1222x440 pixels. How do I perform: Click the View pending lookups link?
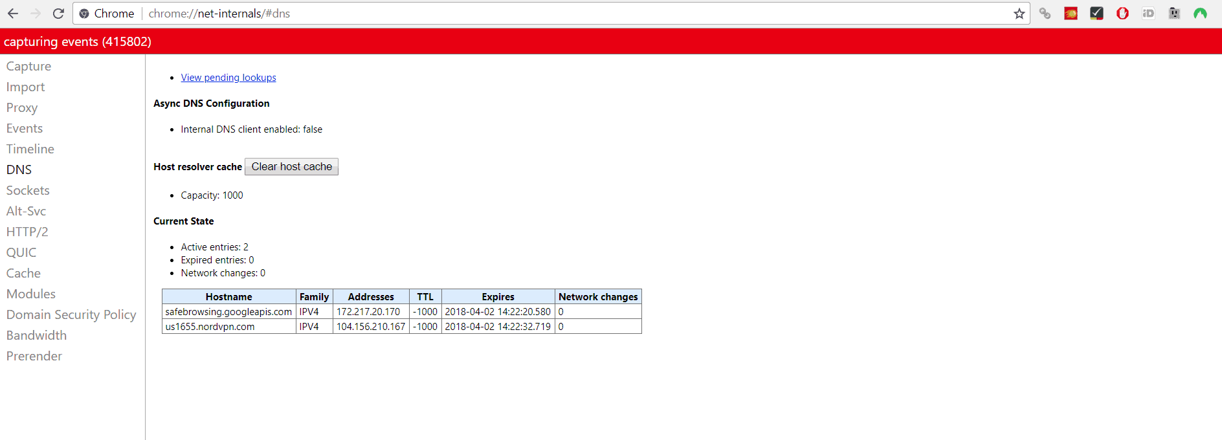pos(228,78)
